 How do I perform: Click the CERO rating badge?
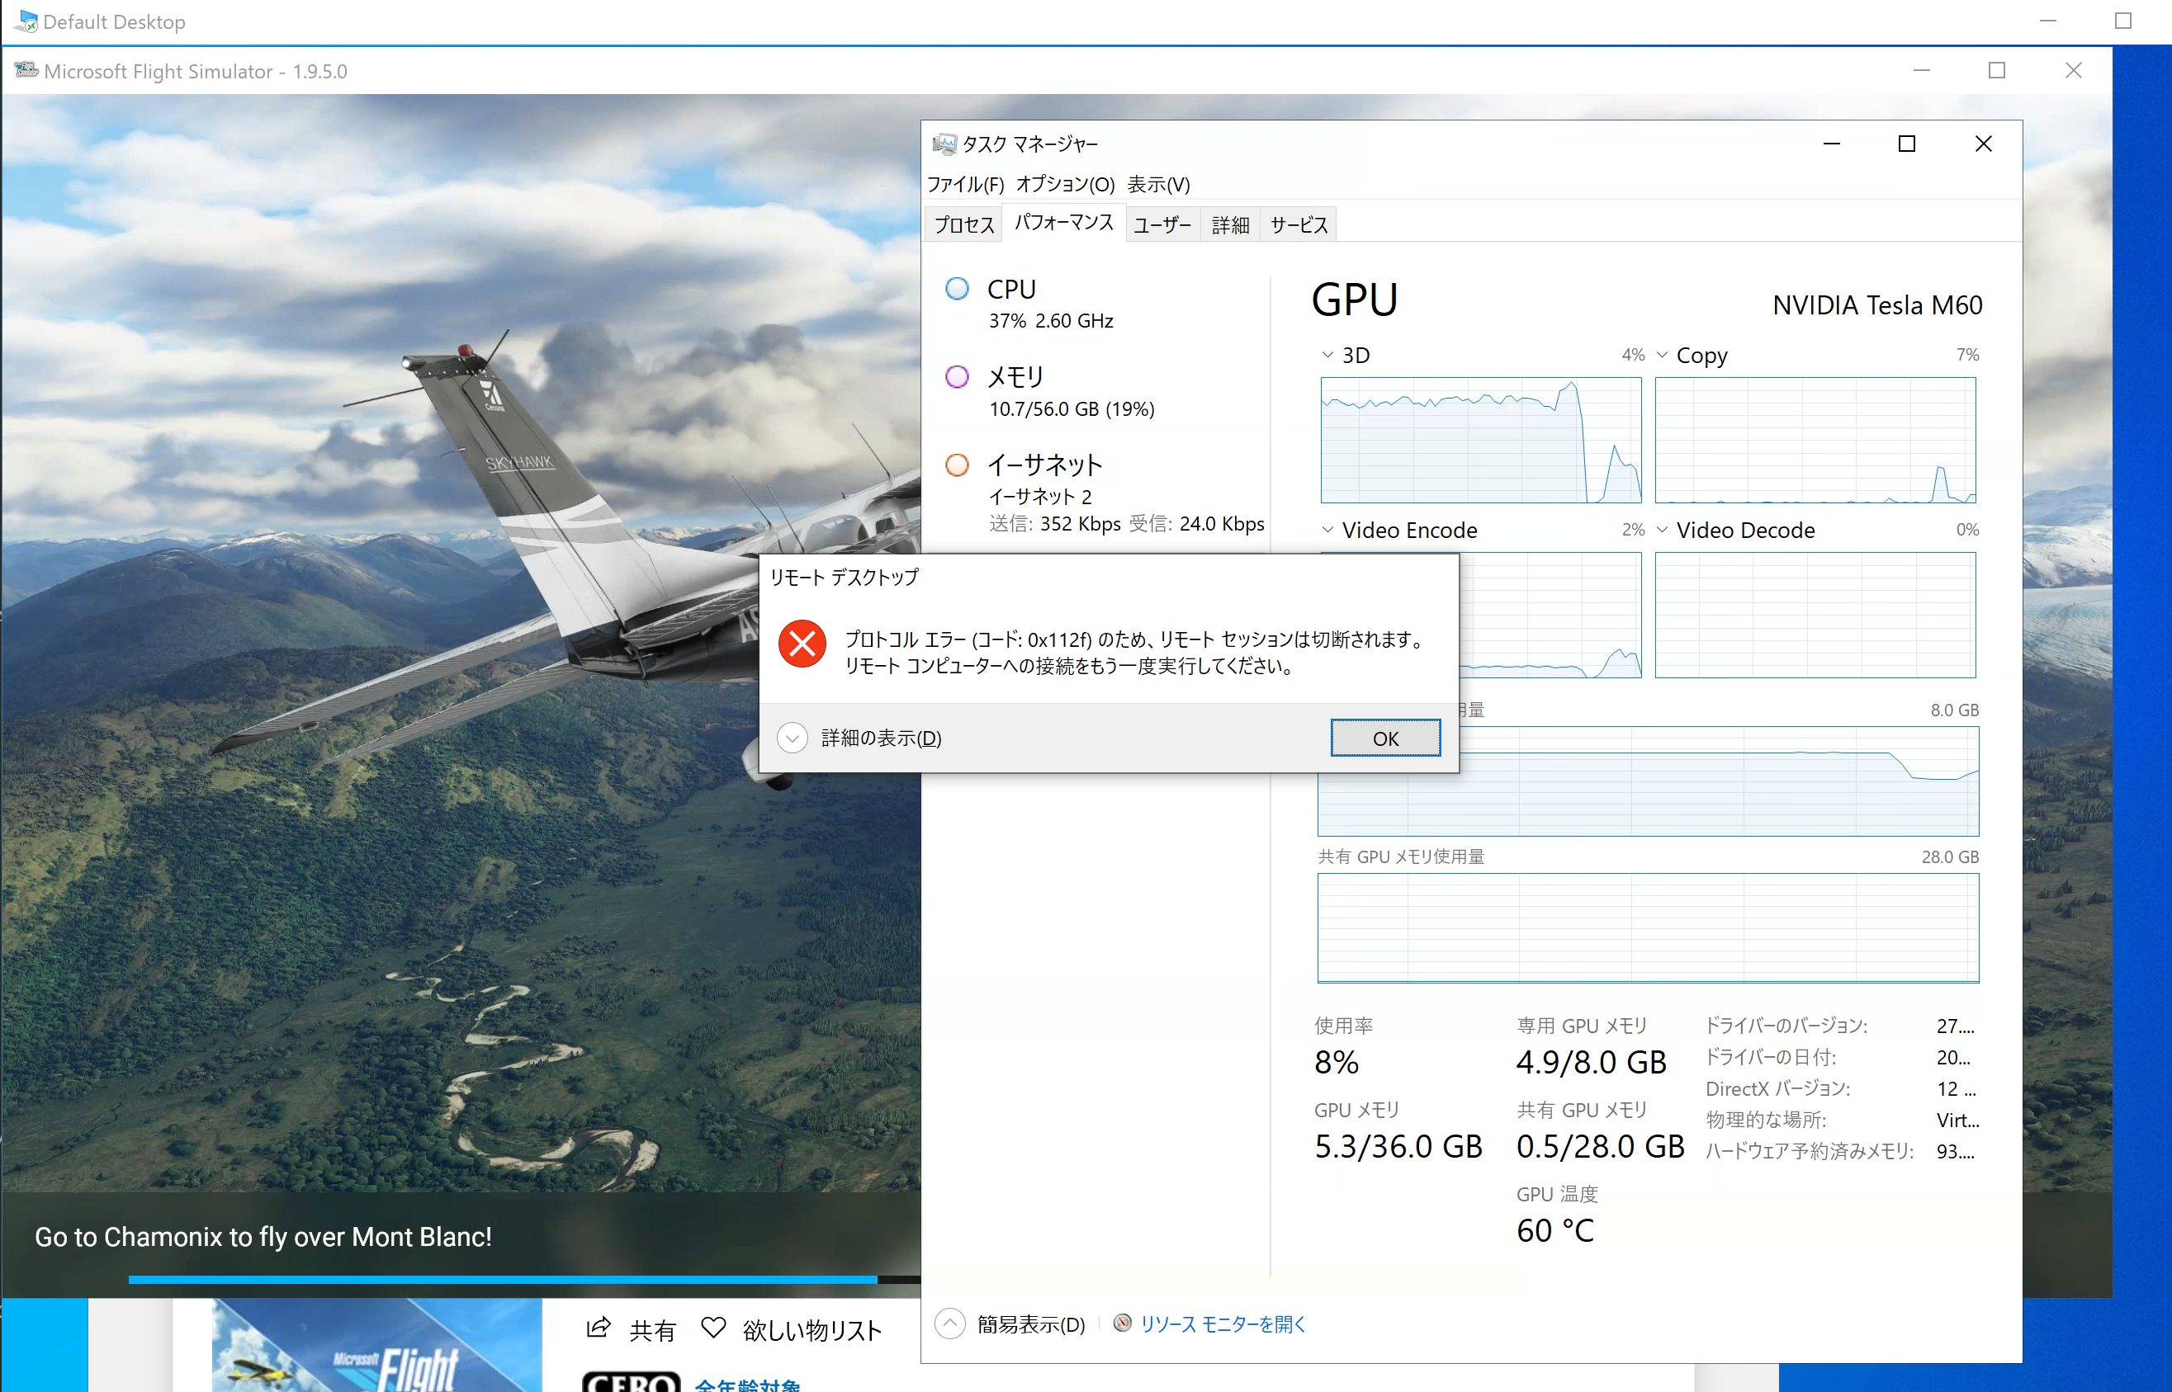[x=632, y=1381]
